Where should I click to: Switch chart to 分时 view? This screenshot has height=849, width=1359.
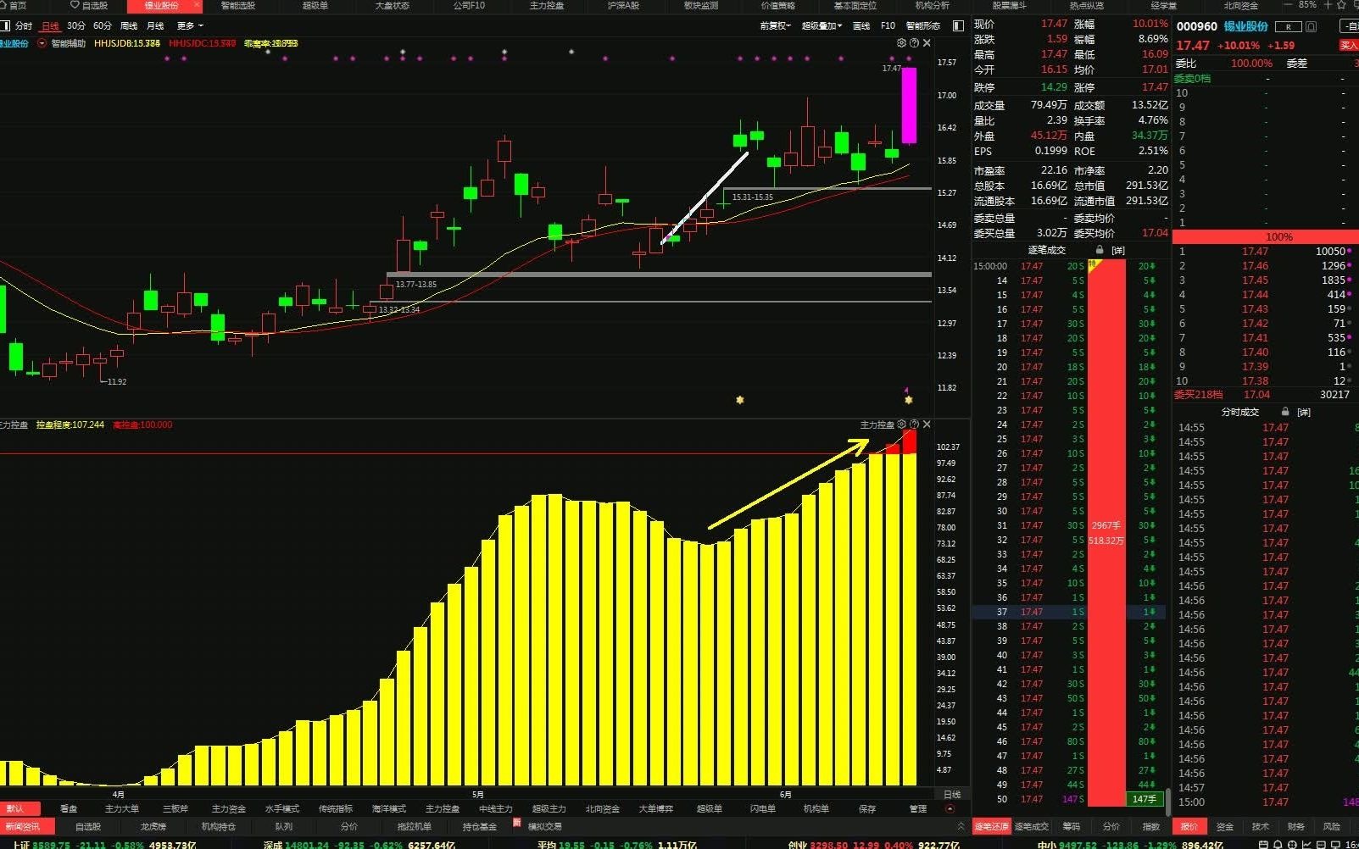24,26
